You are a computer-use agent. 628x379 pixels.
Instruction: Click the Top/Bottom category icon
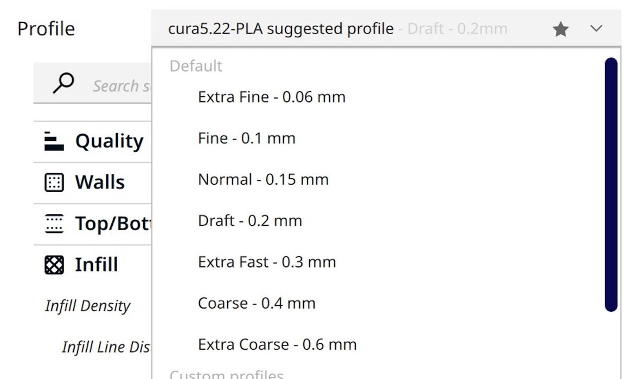(54, 224)
